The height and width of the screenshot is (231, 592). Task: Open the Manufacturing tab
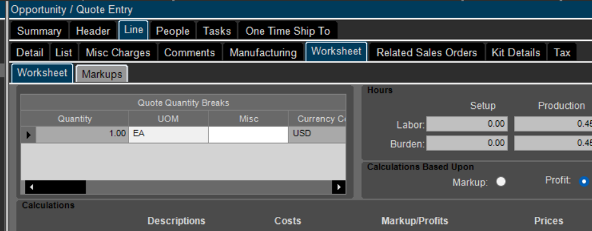tap(263, 52)
